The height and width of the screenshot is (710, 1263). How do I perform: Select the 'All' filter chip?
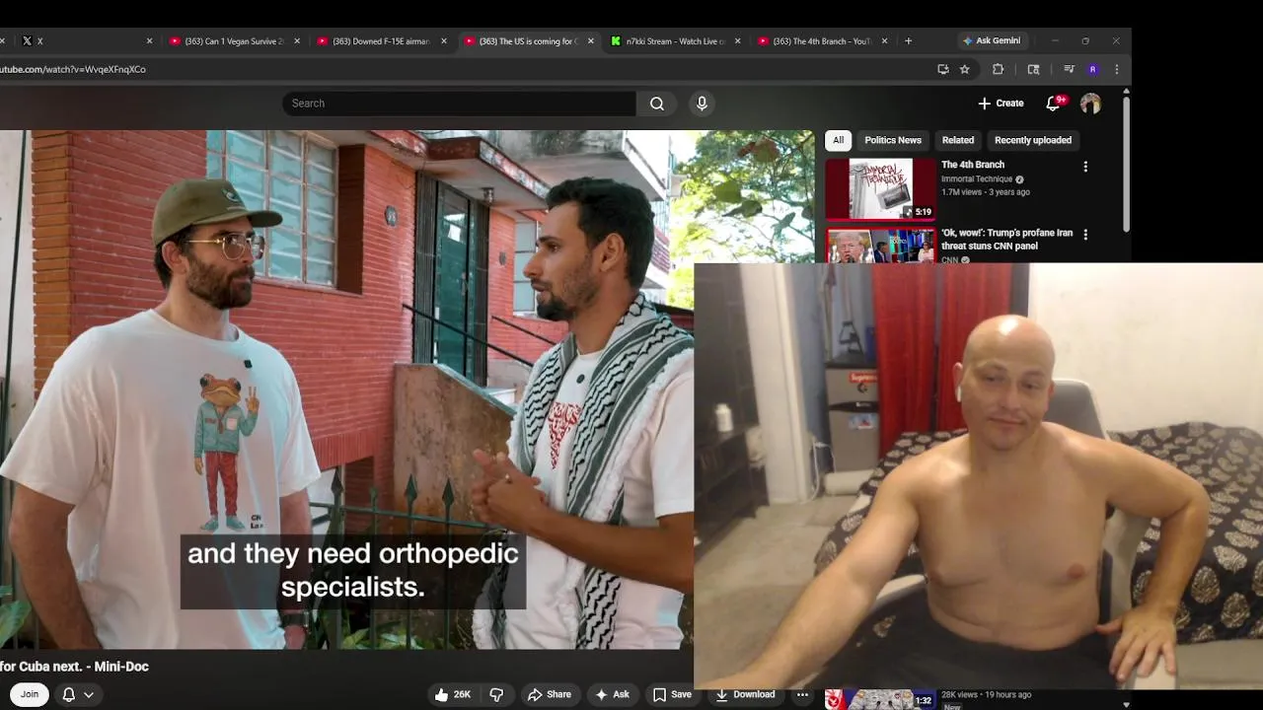pos(838,140)
